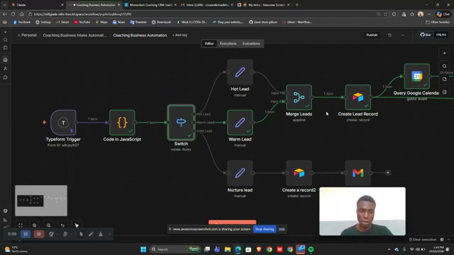Expand microphone options dropdown arrow
This screenshot has width=454, height=255.
(x=71, y=234)
